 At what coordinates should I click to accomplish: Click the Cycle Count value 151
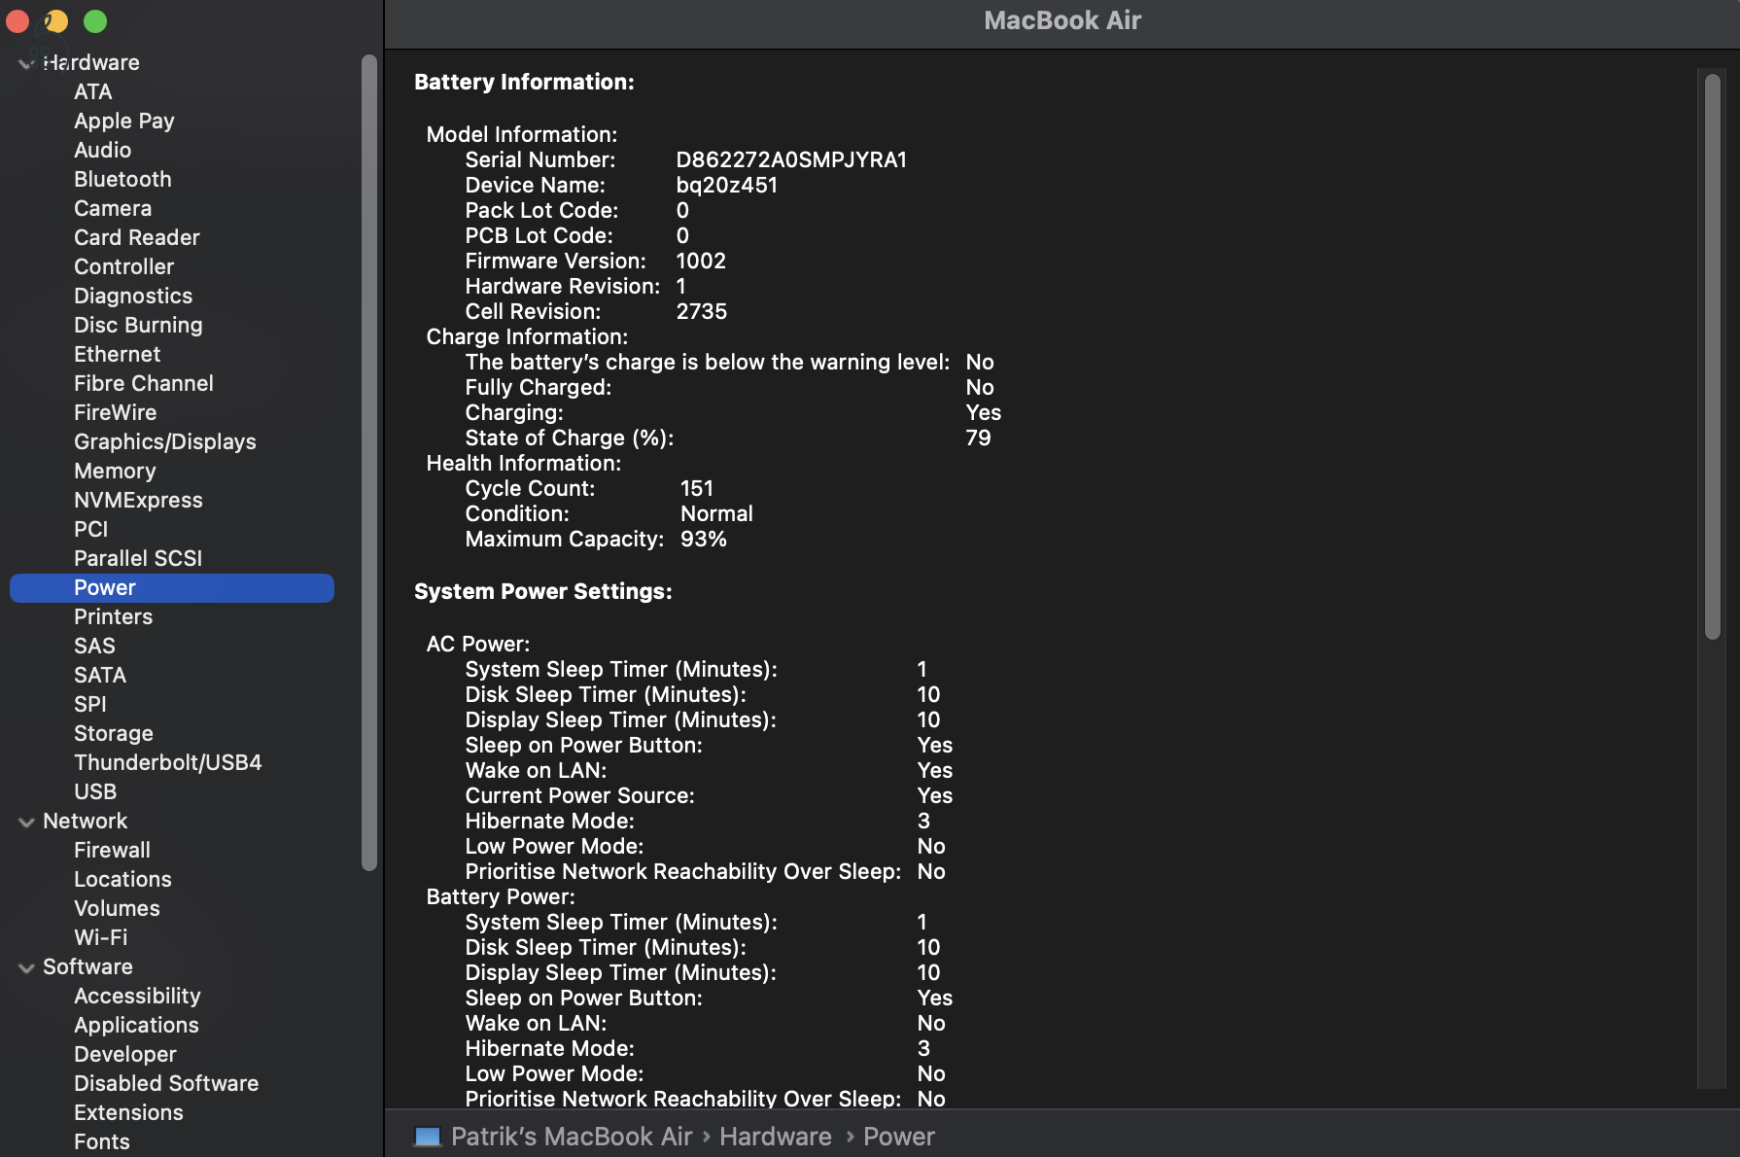697,488
